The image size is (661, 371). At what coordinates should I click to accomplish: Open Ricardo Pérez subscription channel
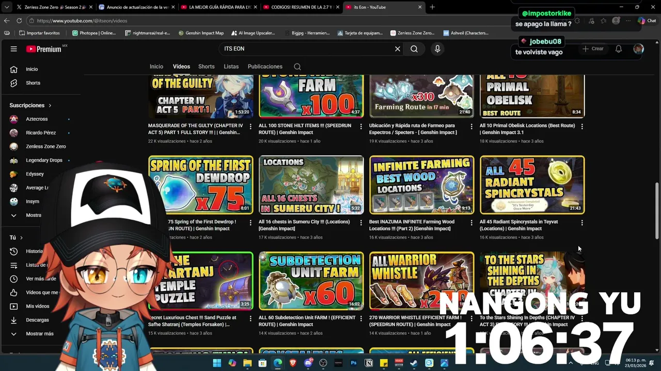(40, 133)
